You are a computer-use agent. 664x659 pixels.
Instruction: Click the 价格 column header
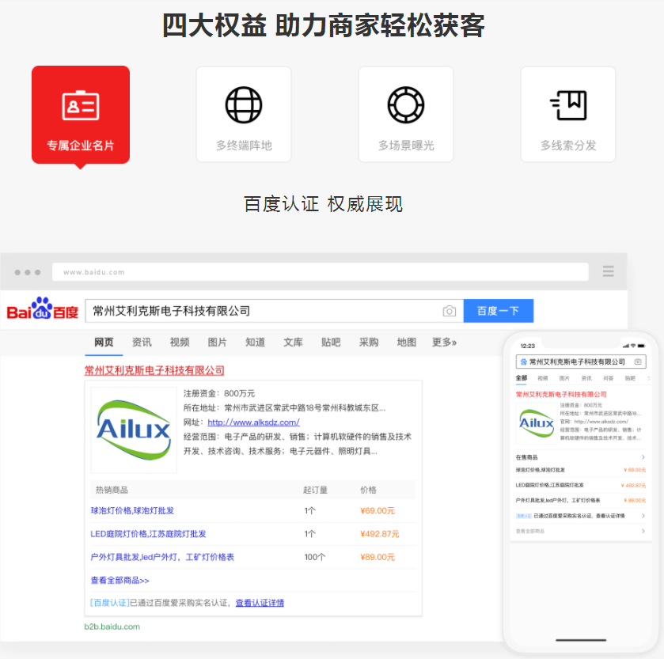tap(368, 490)
